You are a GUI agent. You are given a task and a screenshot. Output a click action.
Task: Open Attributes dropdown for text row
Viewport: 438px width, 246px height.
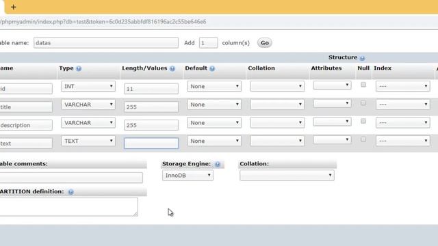[x=332, y=139]
